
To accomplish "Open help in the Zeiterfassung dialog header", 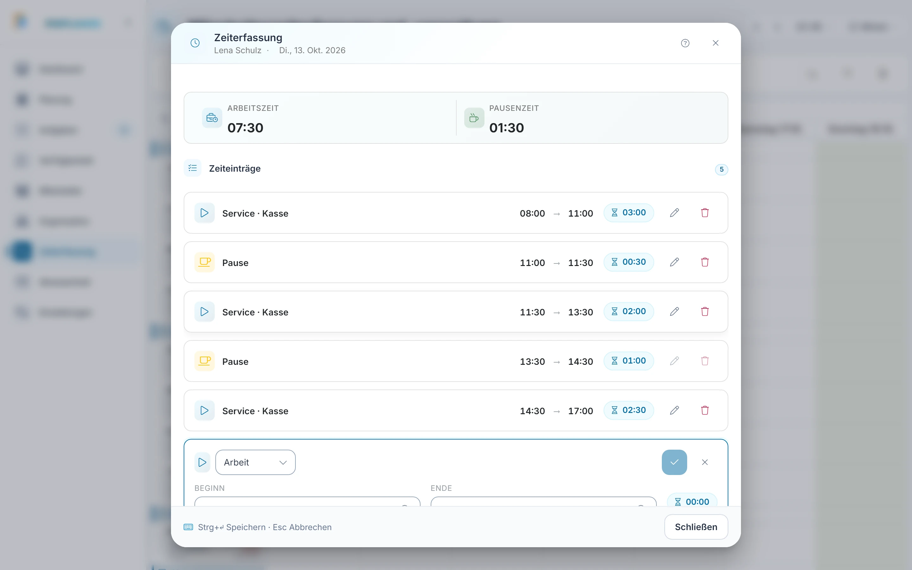I will (685, 43).
